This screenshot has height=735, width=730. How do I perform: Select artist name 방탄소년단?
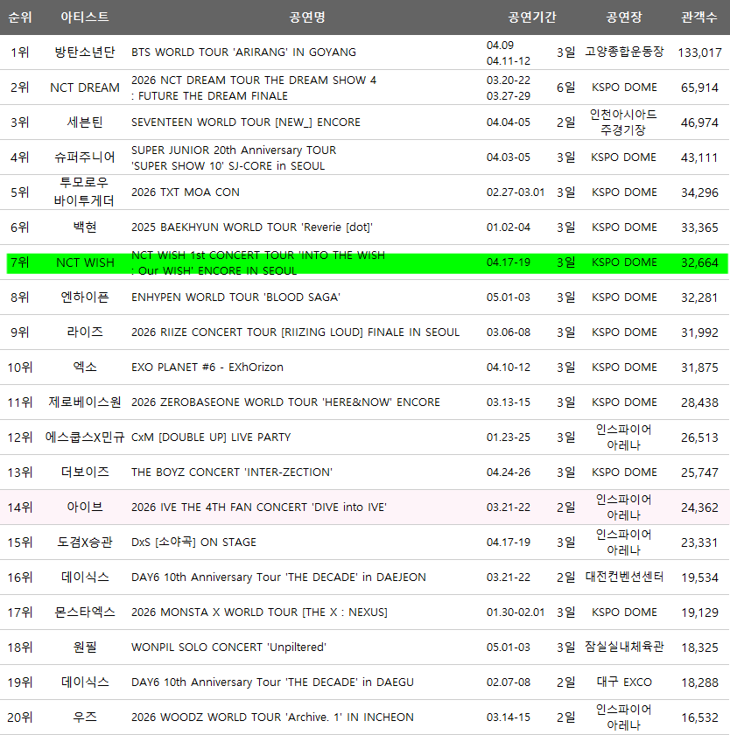pos(85,52)
